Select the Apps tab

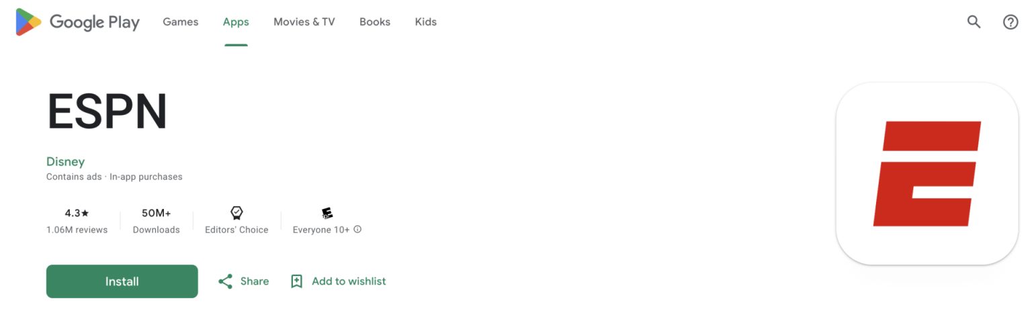(236, 22)
